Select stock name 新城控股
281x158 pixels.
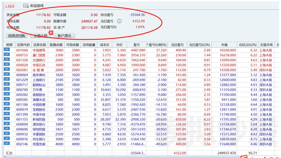pos(39,119)
